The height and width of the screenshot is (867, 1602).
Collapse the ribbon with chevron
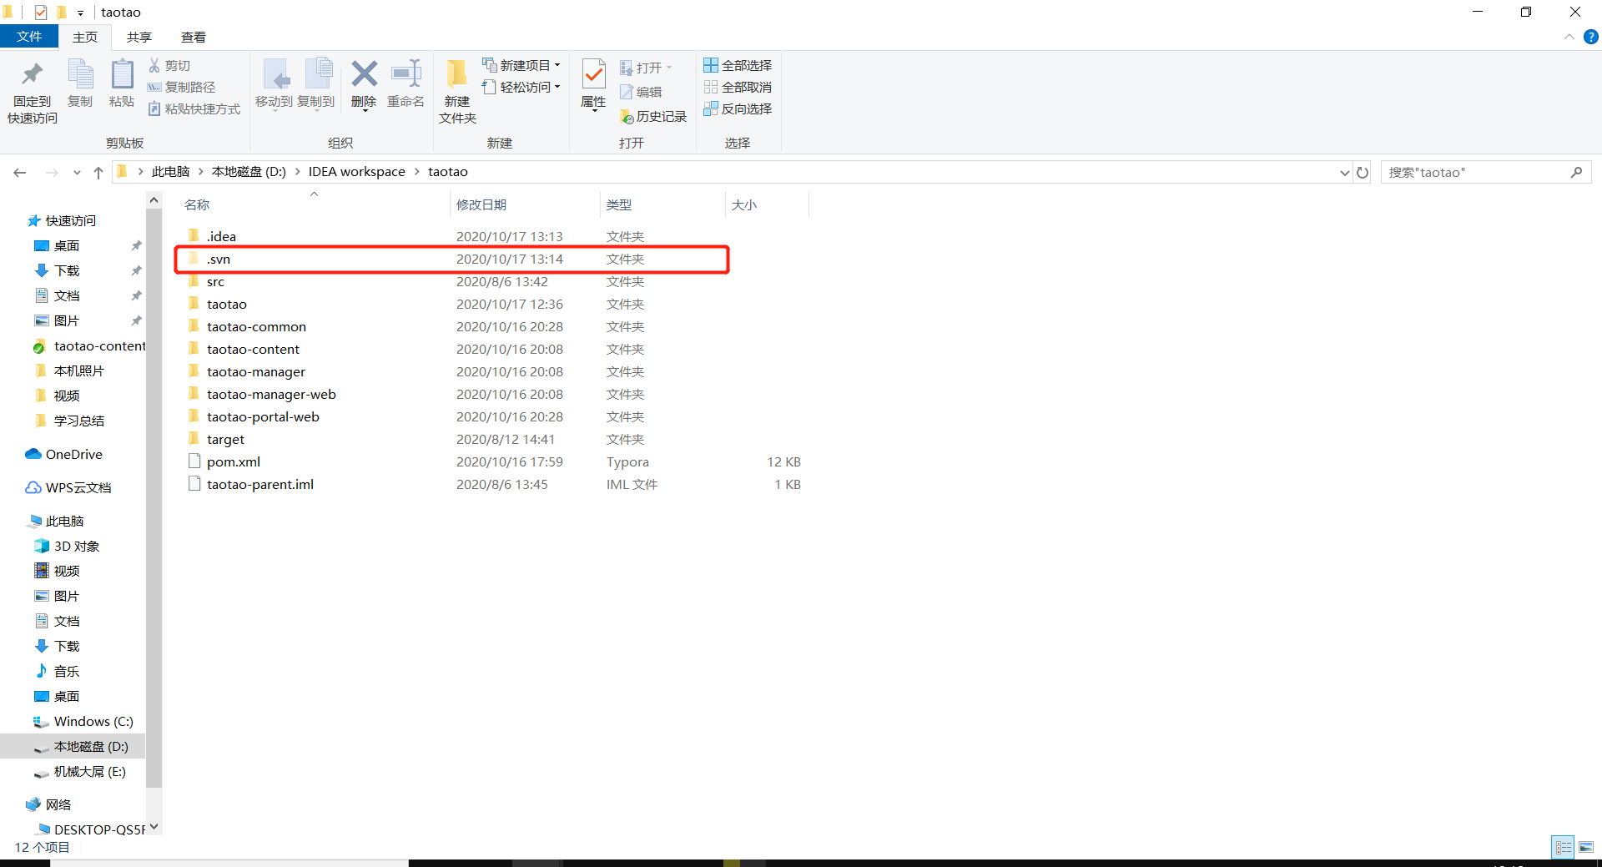pyautogui.click(x=1569, y=37)
